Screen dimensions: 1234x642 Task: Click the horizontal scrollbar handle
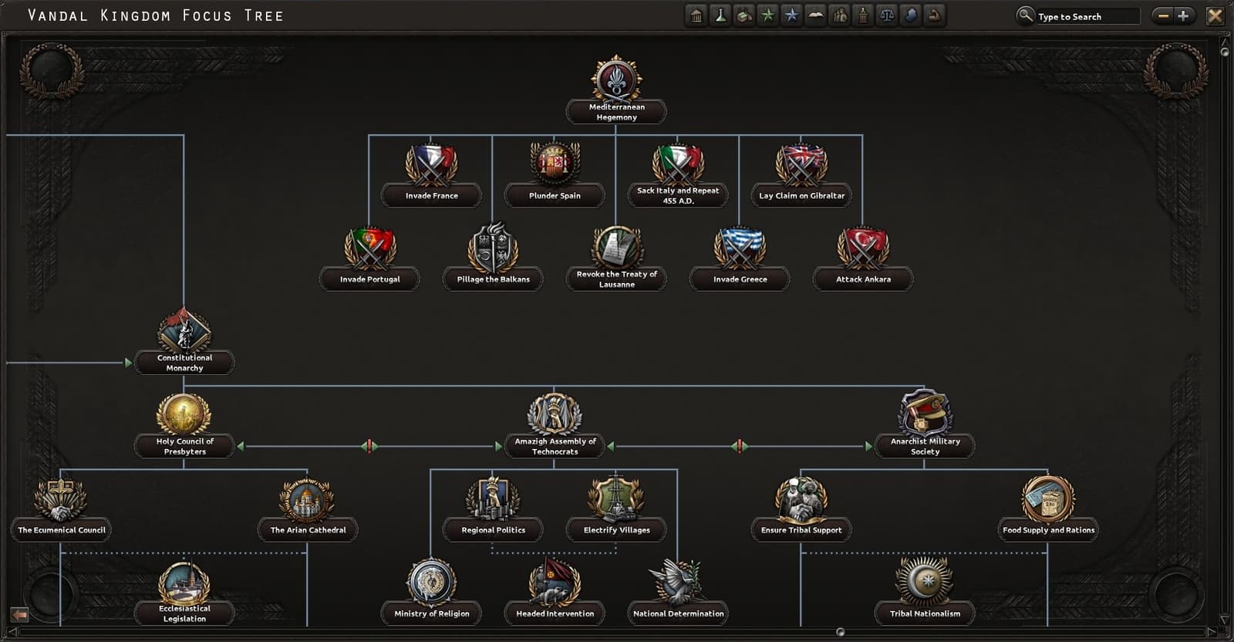(x=841, y=632)
